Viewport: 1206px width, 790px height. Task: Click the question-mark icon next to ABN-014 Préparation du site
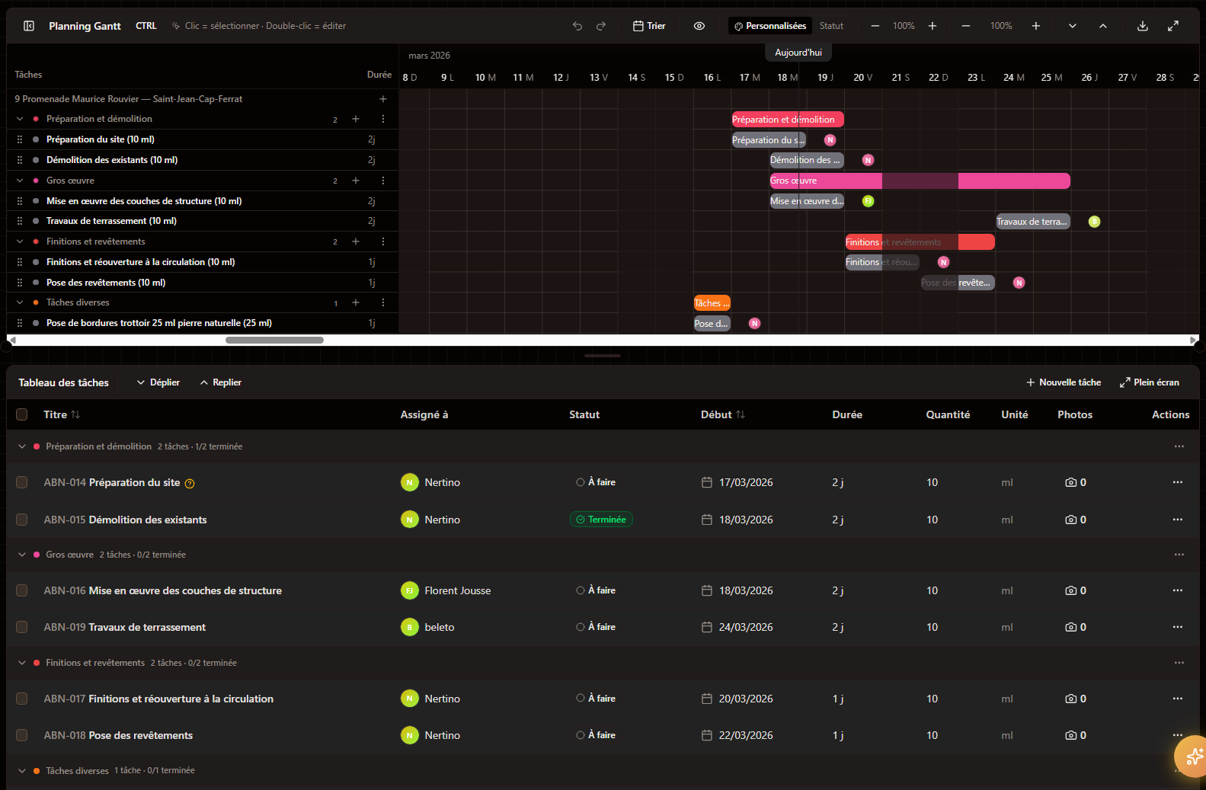(190, 483)
